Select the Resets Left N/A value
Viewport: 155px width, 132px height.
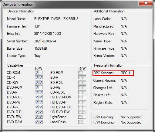(x=124, y=95)
